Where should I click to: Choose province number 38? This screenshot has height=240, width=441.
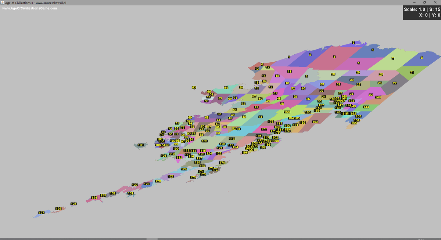pos(282,104)
